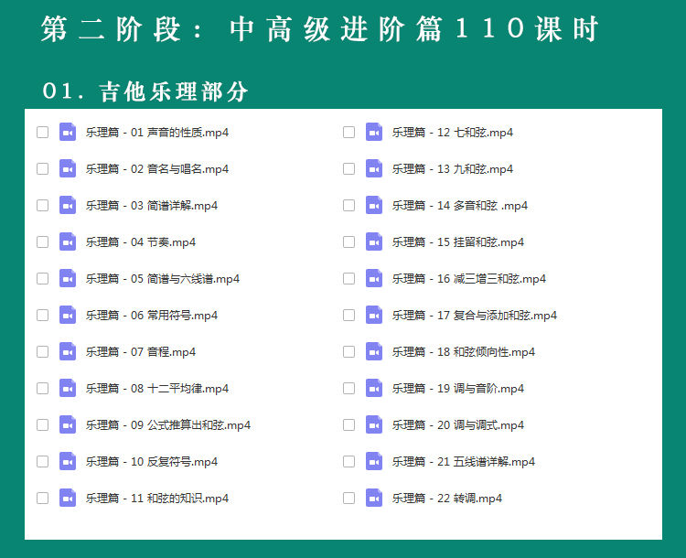
Task: Toggle checkbox for 05 简谱与六线谱.mp4
Action: click(x=42, y=278)
